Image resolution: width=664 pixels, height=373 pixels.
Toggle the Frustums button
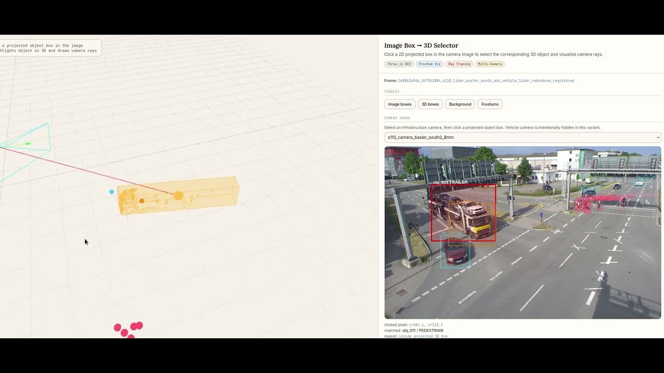point(490,104)
